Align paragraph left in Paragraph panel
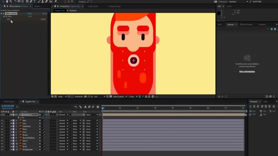Image resolution: width=278 pixels, height=156 pixels. tap(251, 107)
